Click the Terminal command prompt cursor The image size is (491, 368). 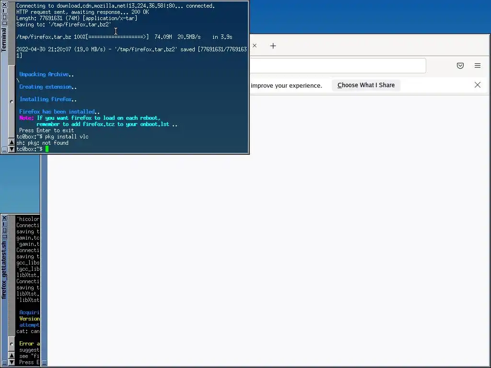47,149
